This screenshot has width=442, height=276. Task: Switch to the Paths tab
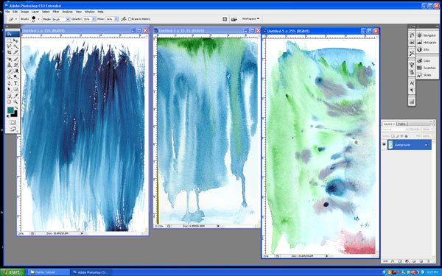(402, 124)
